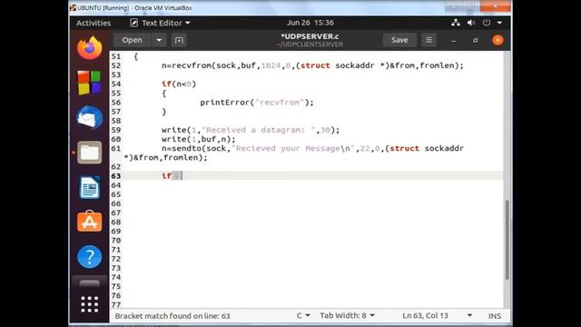The image size is (581, 327).
Task: Click "Bracket match found on line: 63" status
Action: pos(172,316)
